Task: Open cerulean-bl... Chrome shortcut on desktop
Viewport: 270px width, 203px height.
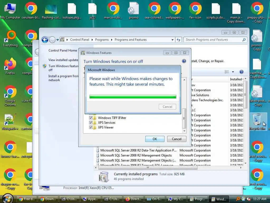Action: click(31, 10)
